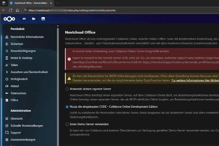The height and width of the screenshot is (146, 219).
Task: Click 'Für weitere Informationen hier klicken' link
Action: coord(195,80)
